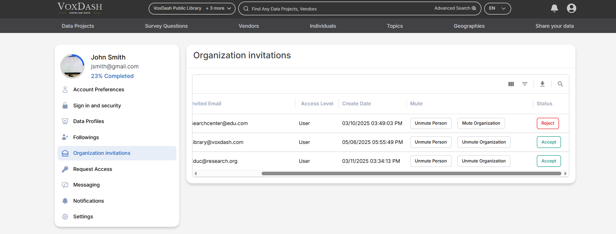Open the table filter icon

(525, 84)
